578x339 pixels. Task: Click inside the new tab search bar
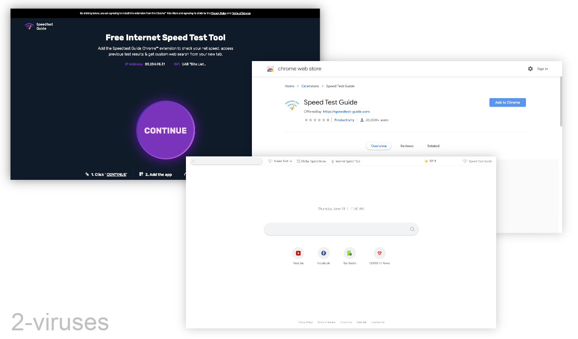click(x=341, y=229)
